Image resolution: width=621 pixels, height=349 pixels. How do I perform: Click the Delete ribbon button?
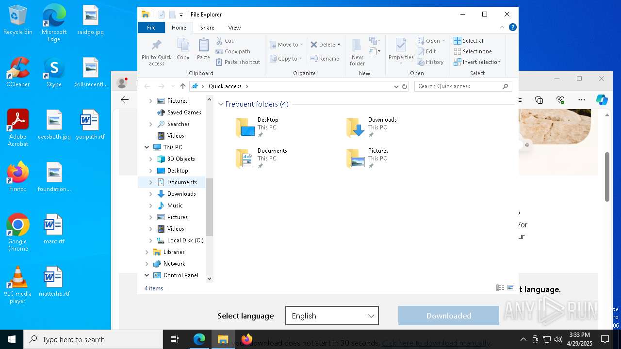pos(323,45)
